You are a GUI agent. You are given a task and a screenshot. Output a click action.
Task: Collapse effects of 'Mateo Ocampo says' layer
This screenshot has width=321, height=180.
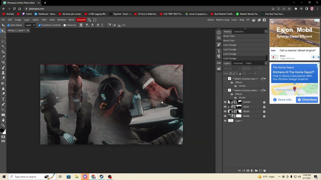coord(265,79)
